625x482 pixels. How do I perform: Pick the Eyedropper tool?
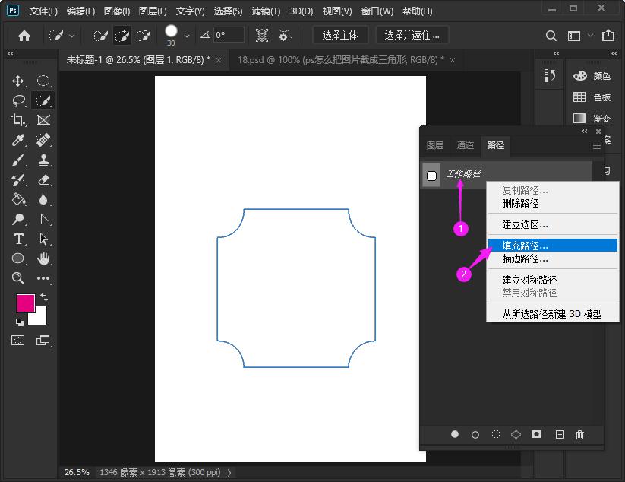[18, 140]
